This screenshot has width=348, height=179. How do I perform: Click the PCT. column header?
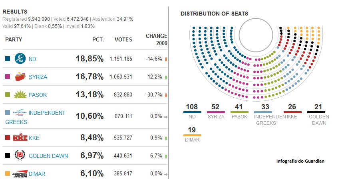pyautogui.click(x=97, y=40)
